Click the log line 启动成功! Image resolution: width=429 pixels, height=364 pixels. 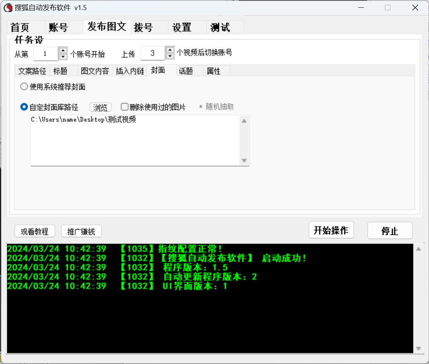coord(157,258)
